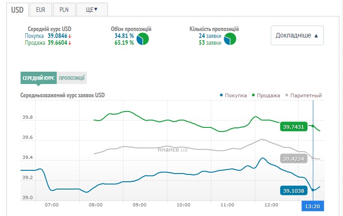Click the gray 39.4234 parity value label
Screen dimensions: 343x216
(x=293, y=159)
